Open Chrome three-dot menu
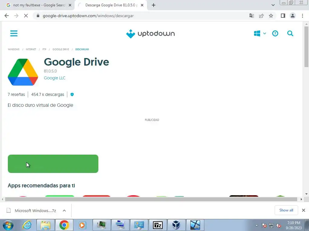Viewport: 309px width, 231px height. (302, 16)
